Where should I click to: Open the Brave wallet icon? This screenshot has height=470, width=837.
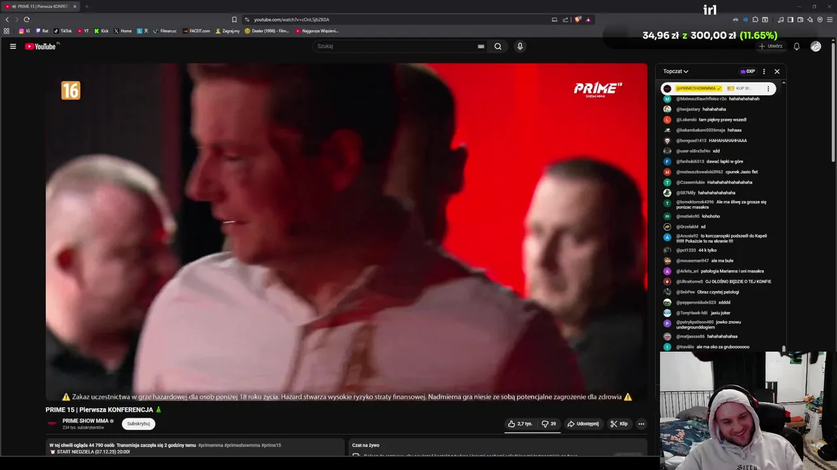tap(800, 20)
